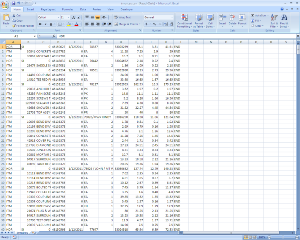Click the Paste icon
Screen dimensions: 300x240
(x=6, y=18)
